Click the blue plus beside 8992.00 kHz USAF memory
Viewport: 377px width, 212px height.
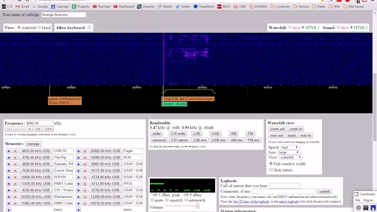(x=78, y=164)
